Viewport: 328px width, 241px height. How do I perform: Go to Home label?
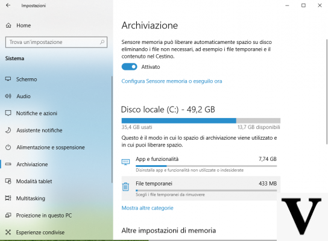[x=24, y=25]
